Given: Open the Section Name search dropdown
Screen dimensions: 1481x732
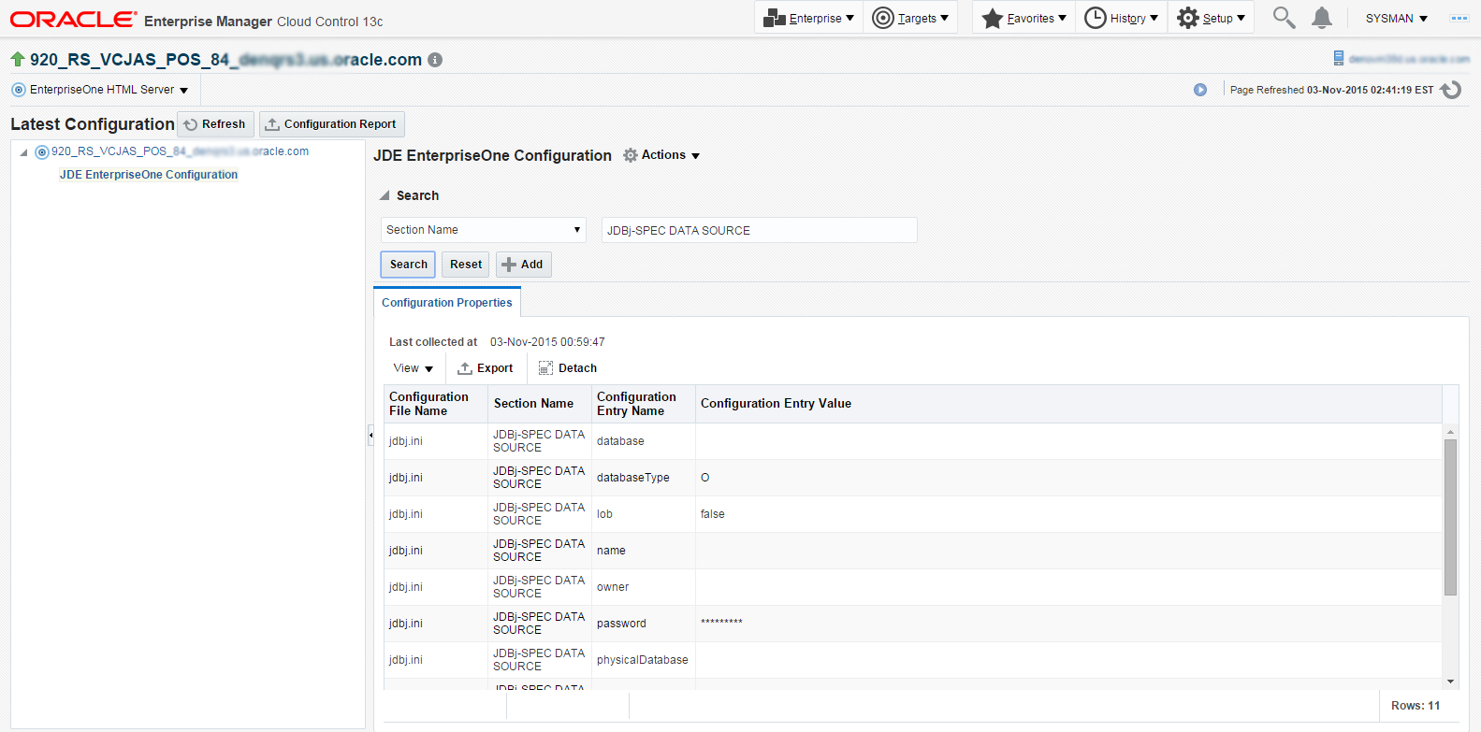Looking at the screenshot, I should point(483,230).
